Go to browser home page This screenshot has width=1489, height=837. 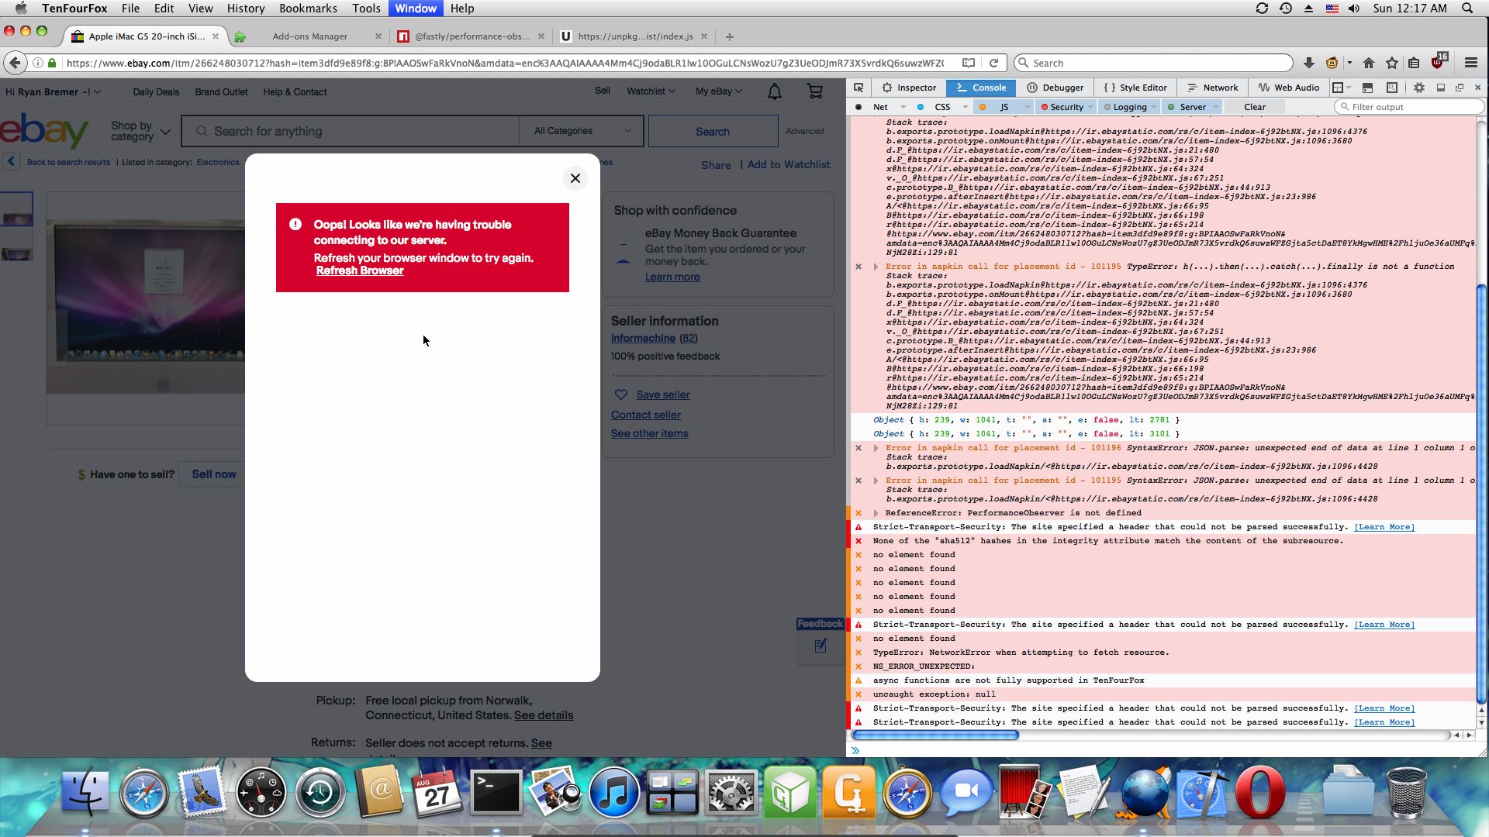[x=1369, y=63]
